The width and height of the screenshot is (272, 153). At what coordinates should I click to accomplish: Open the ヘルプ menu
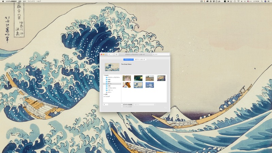39,1
